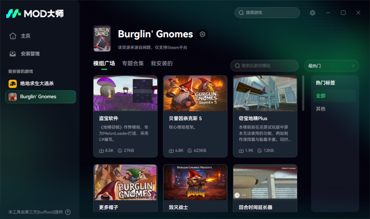Select 绝地求生大逃杀 game icon in sidebar
Screen dimensions: 370x219
tap(13, 84)
